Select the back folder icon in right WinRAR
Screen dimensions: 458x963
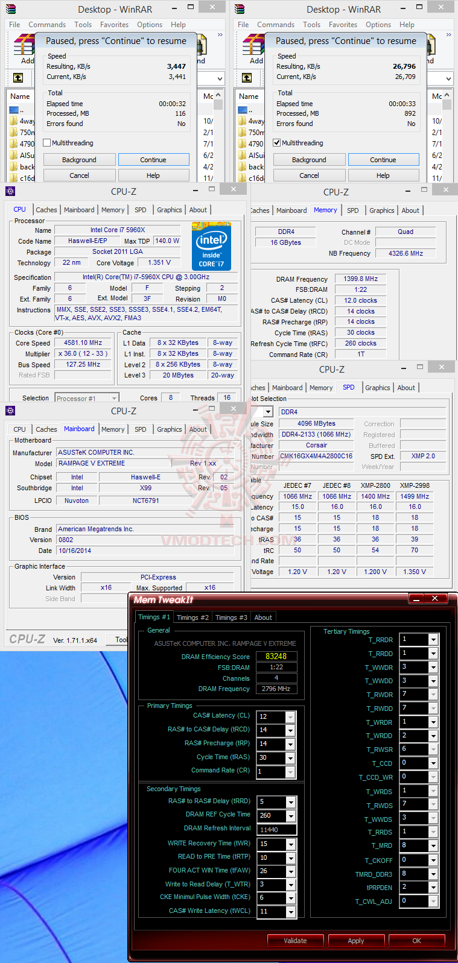click(x=243, y=166)
